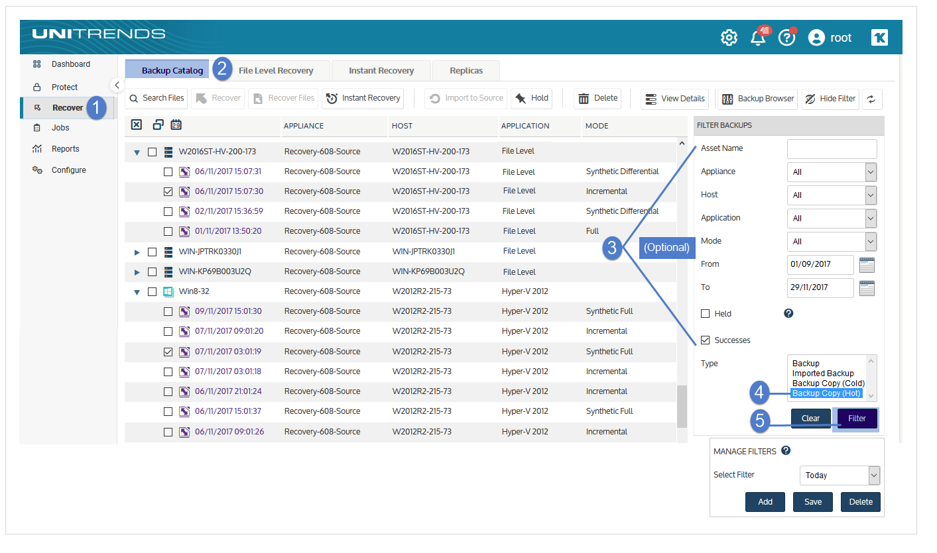Click the help icon next to Manage Filters
This screenshot has width=937, height=553.
786,450
